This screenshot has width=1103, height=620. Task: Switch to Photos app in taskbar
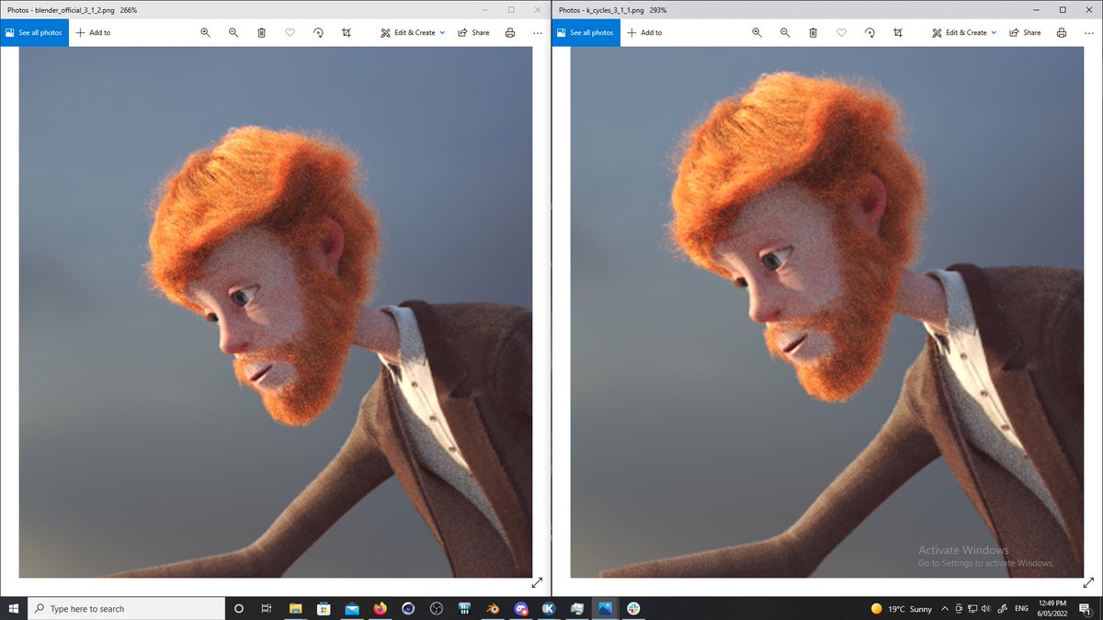pyautogui.click(x=605, y=608)
